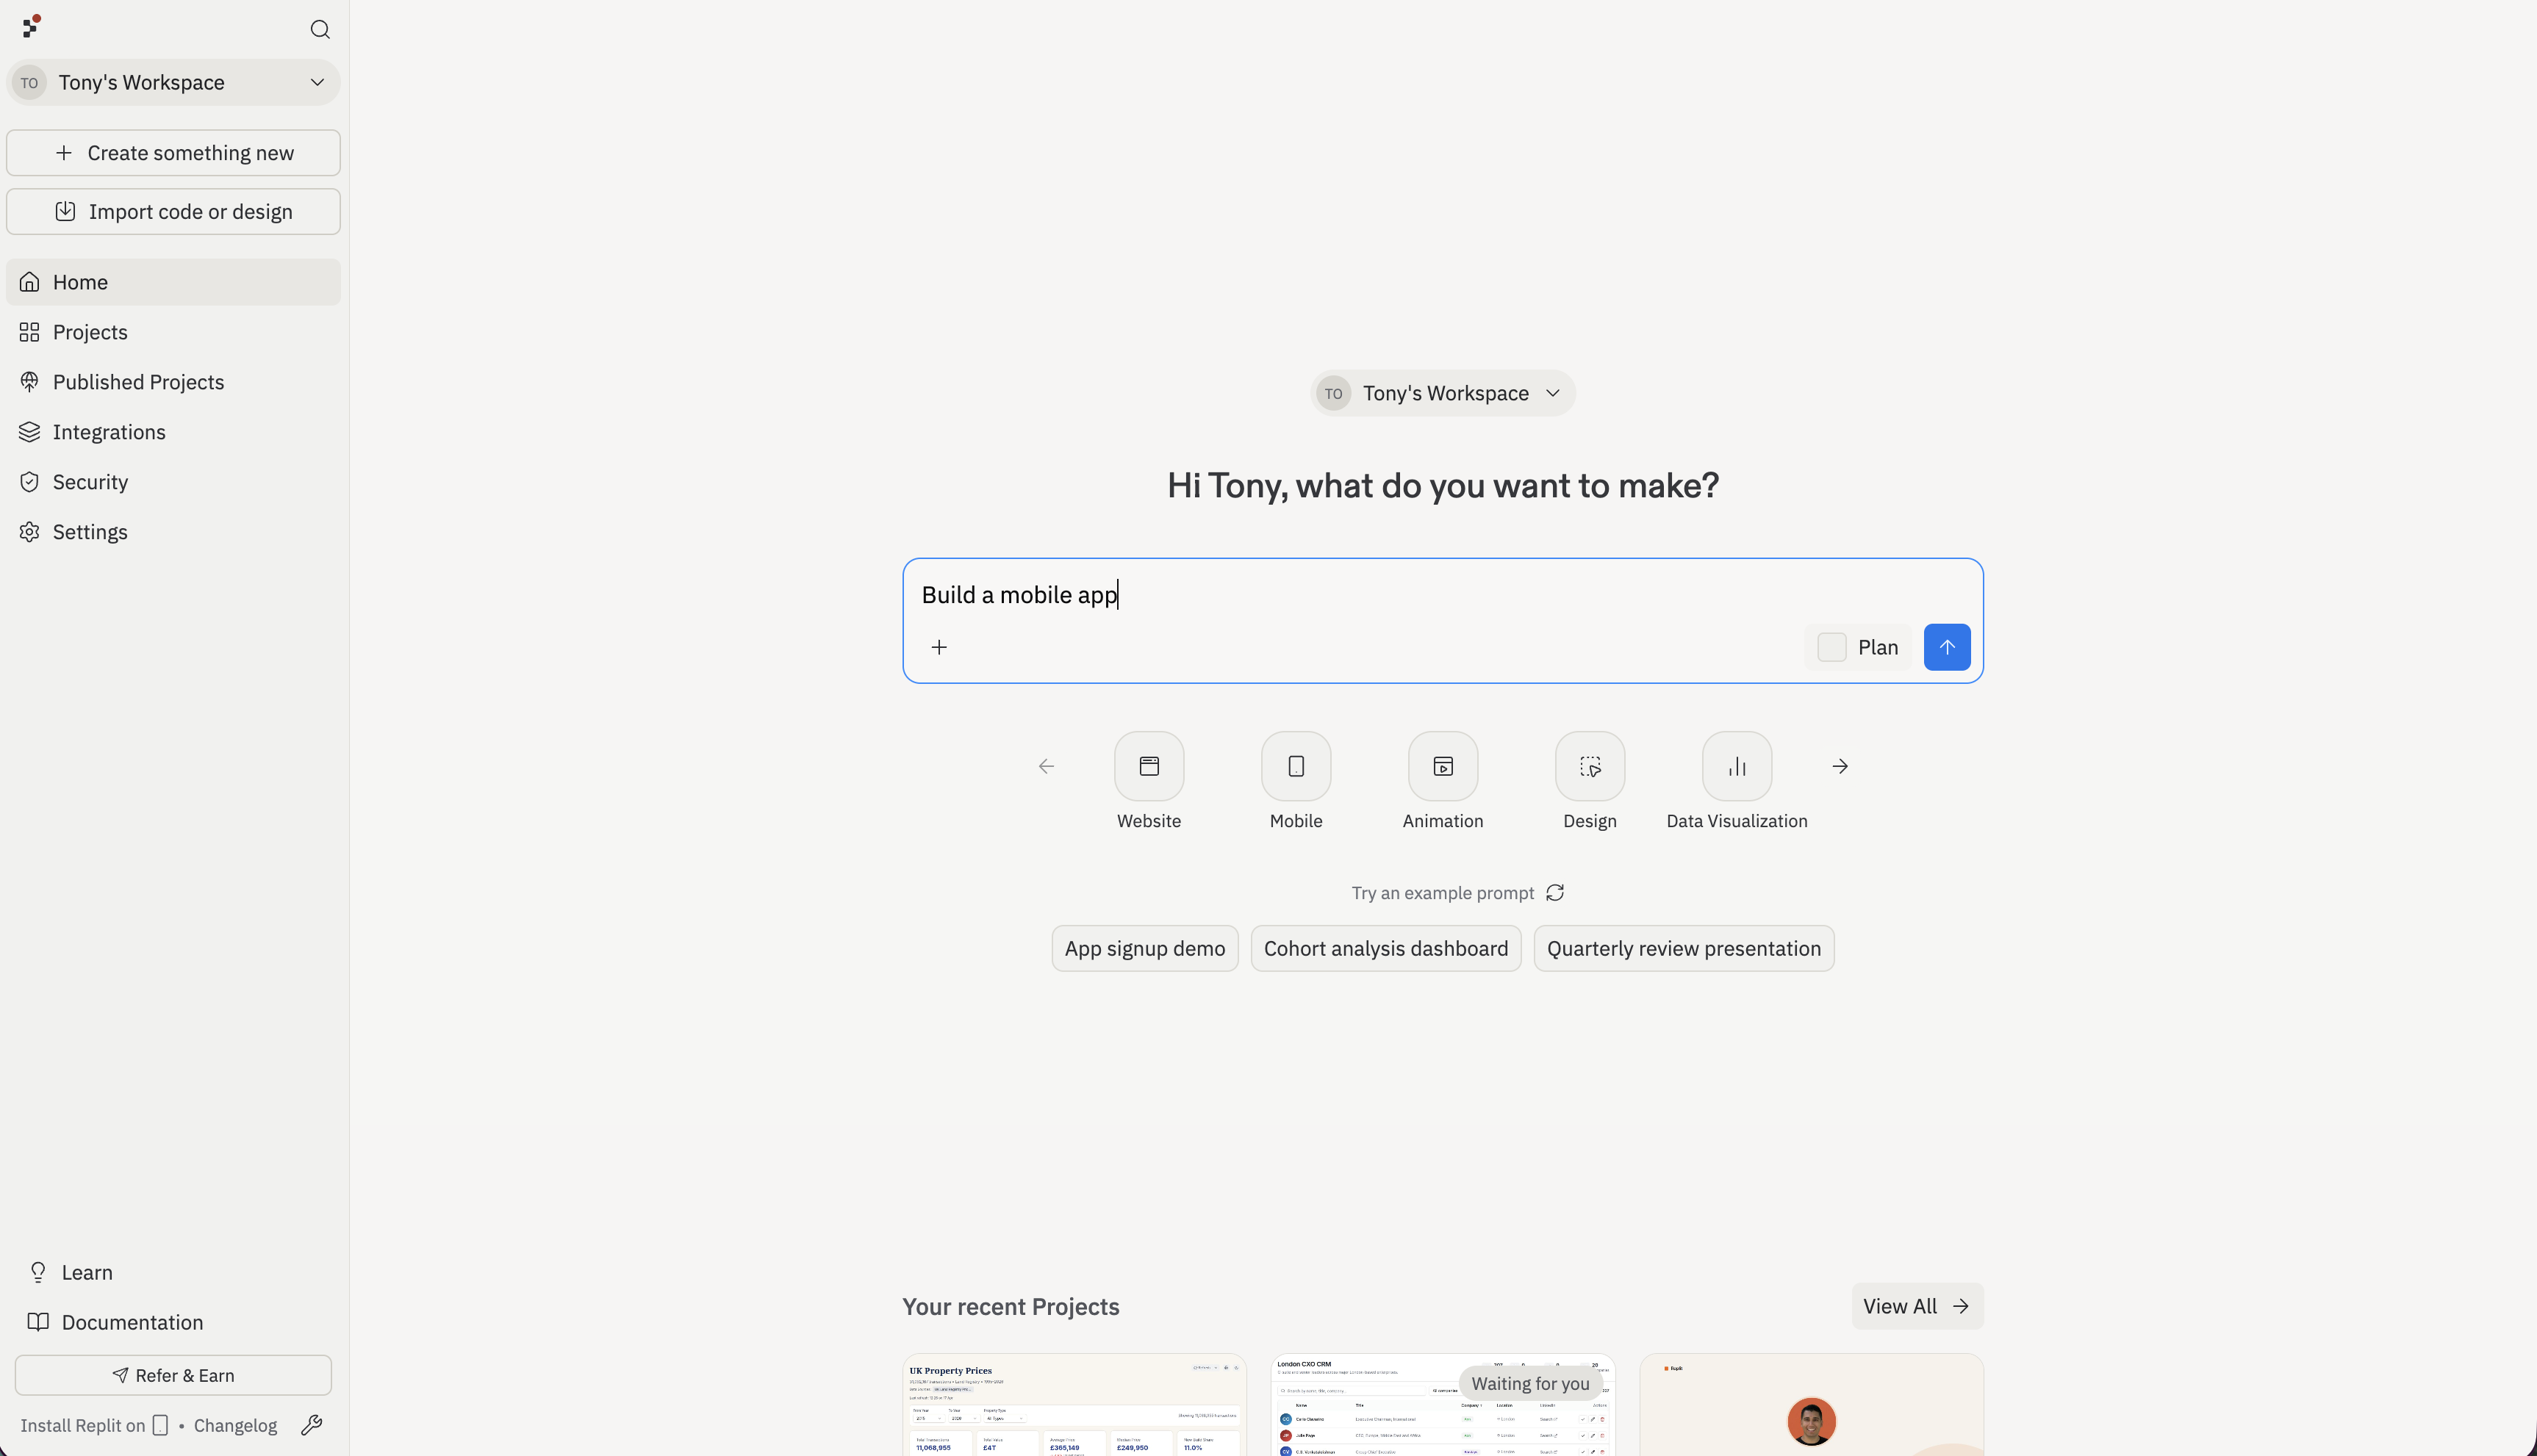Navigate to Published Projects
The height and width of the screenshot is (1456, 2537).
pos(139,381)
